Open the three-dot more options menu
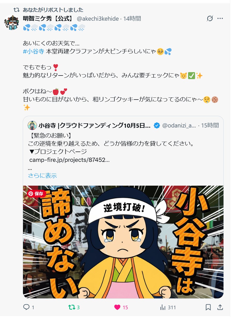 [x=220, y=19]
